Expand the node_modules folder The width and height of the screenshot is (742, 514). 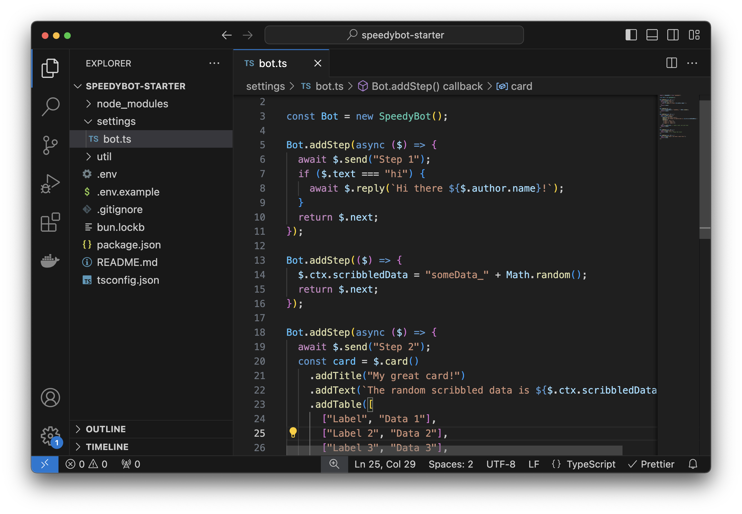[x=132, y=104]
